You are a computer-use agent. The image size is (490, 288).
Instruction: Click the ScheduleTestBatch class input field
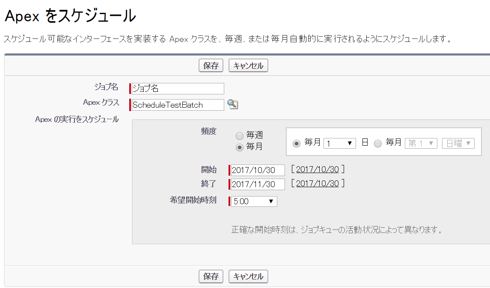click(x=177, y=105)
